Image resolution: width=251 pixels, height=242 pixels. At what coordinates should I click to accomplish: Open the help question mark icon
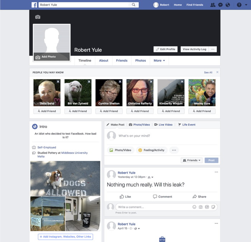239,5
